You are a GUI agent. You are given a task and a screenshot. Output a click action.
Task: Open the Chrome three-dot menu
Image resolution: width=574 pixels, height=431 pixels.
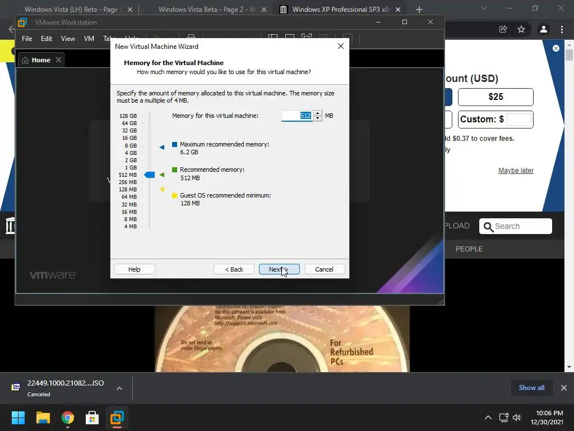(x=562, y=29)
